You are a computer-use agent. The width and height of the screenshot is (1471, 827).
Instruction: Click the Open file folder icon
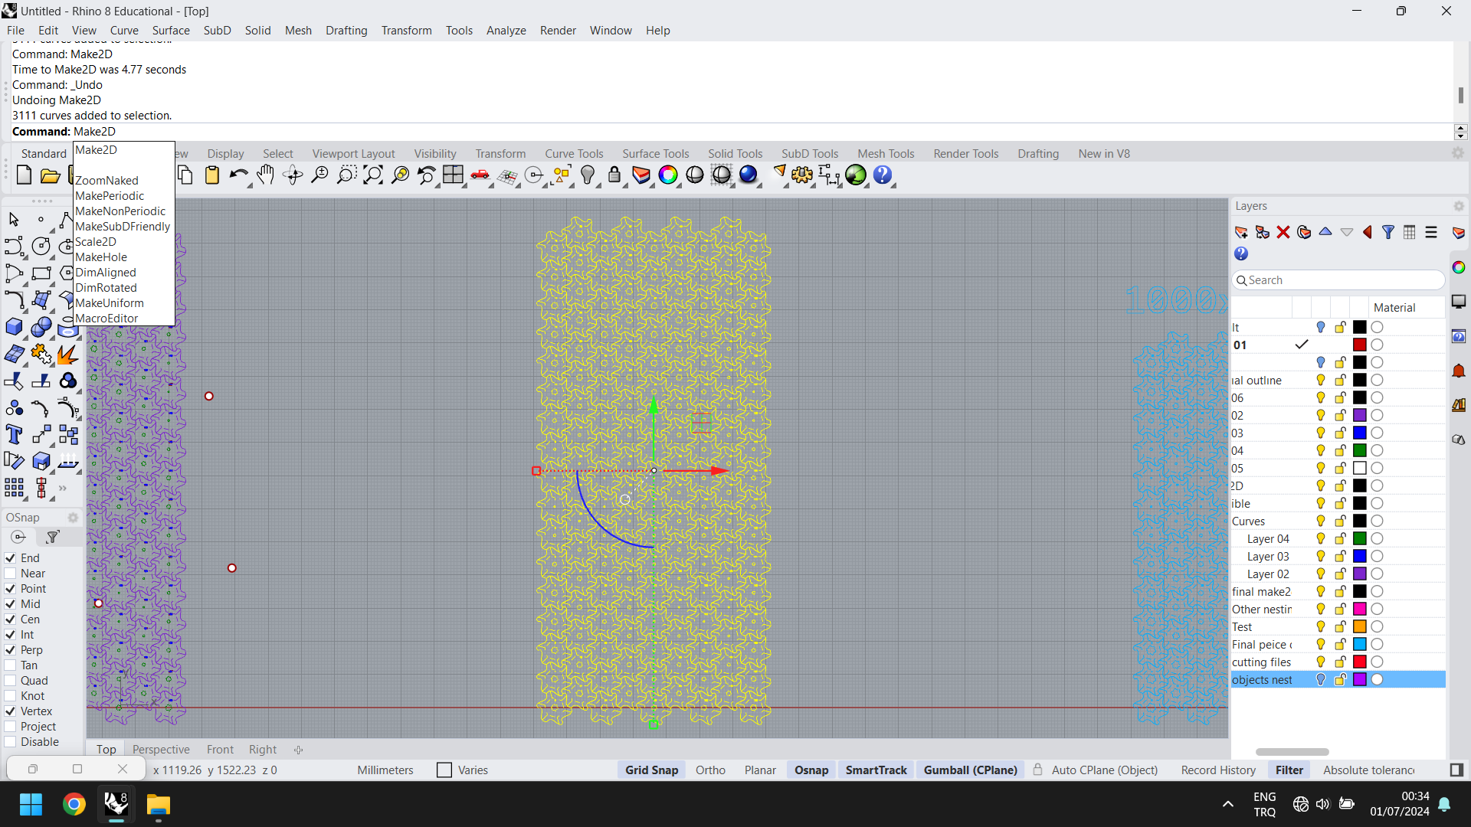pyautogui.click(x=51, y=175)
